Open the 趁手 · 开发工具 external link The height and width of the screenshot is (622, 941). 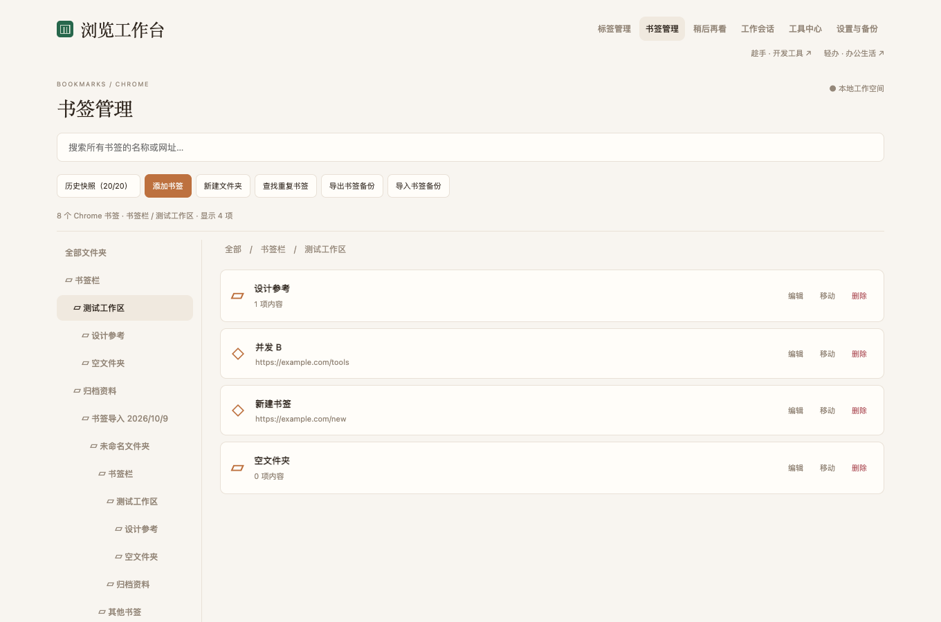tap(781, 53)
